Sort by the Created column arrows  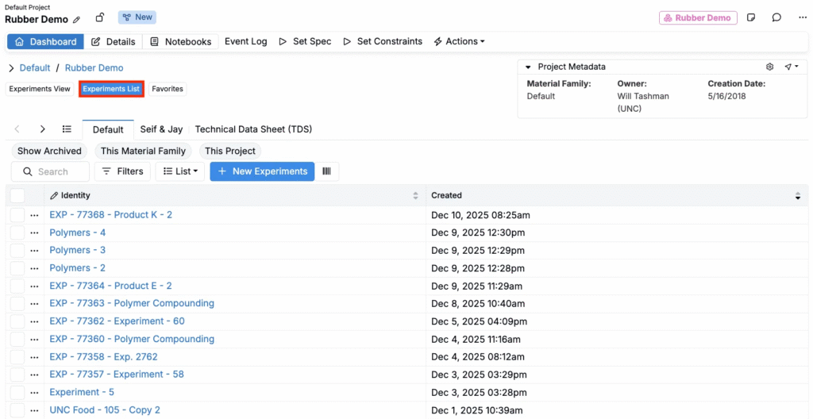point(797,195)
